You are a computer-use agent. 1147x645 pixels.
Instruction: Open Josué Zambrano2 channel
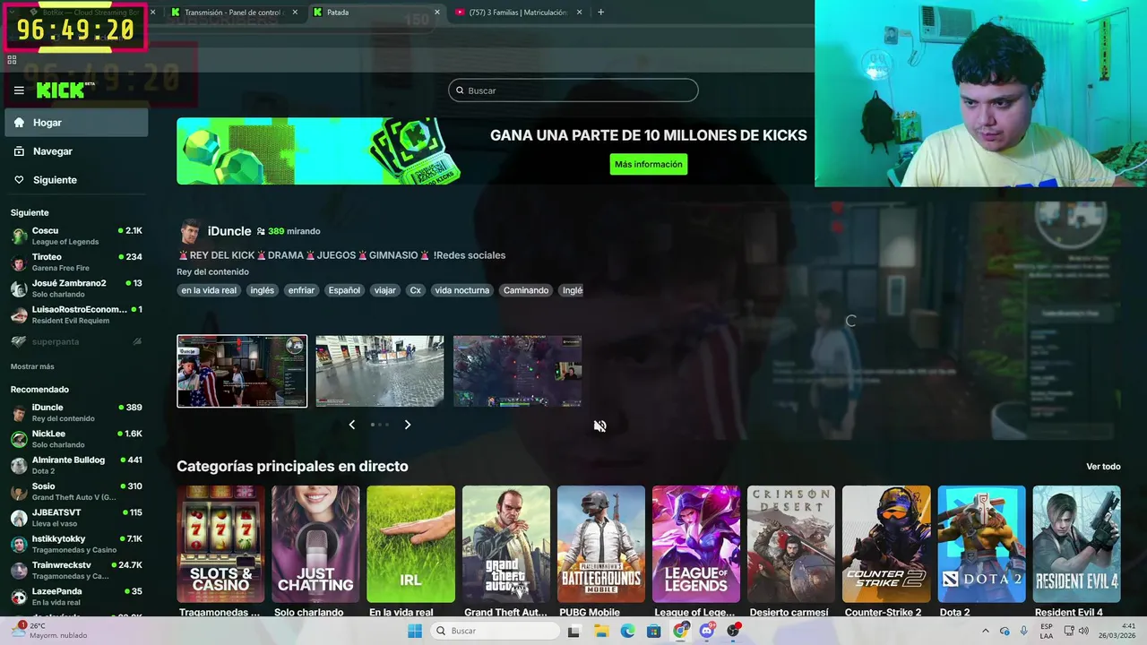[76, 288]
